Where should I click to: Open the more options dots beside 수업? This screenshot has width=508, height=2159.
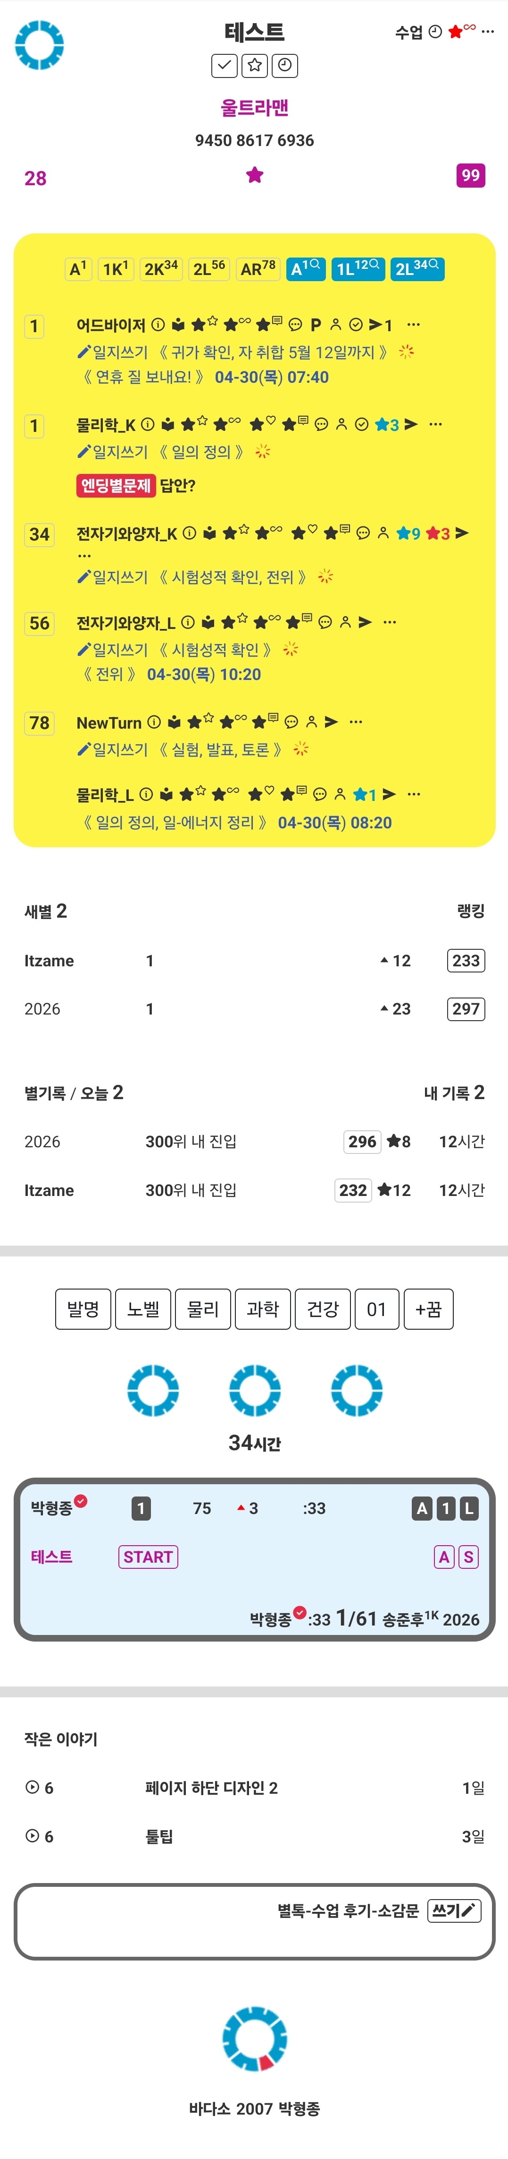488,32
